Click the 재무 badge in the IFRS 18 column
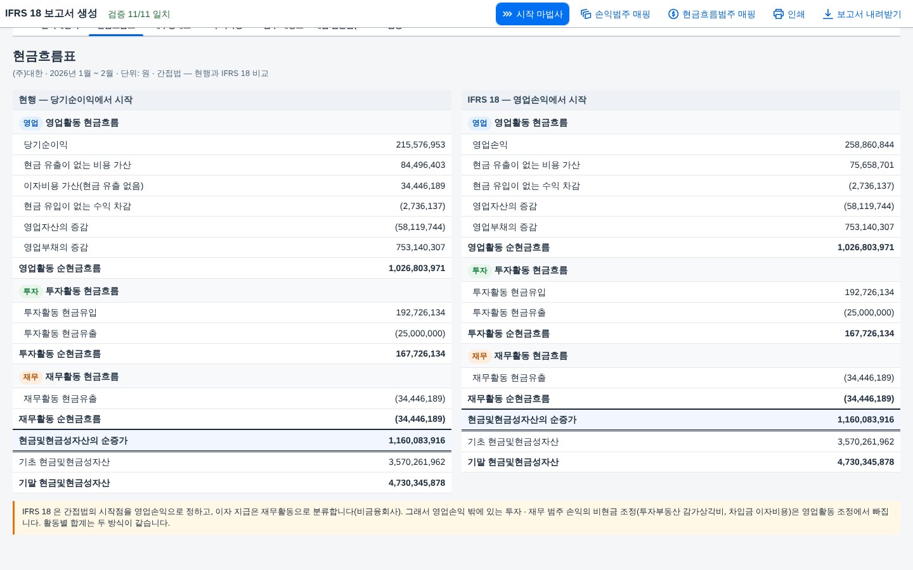Image resolution: width=913 pixels, height=570 pixels. coord(479,356)
